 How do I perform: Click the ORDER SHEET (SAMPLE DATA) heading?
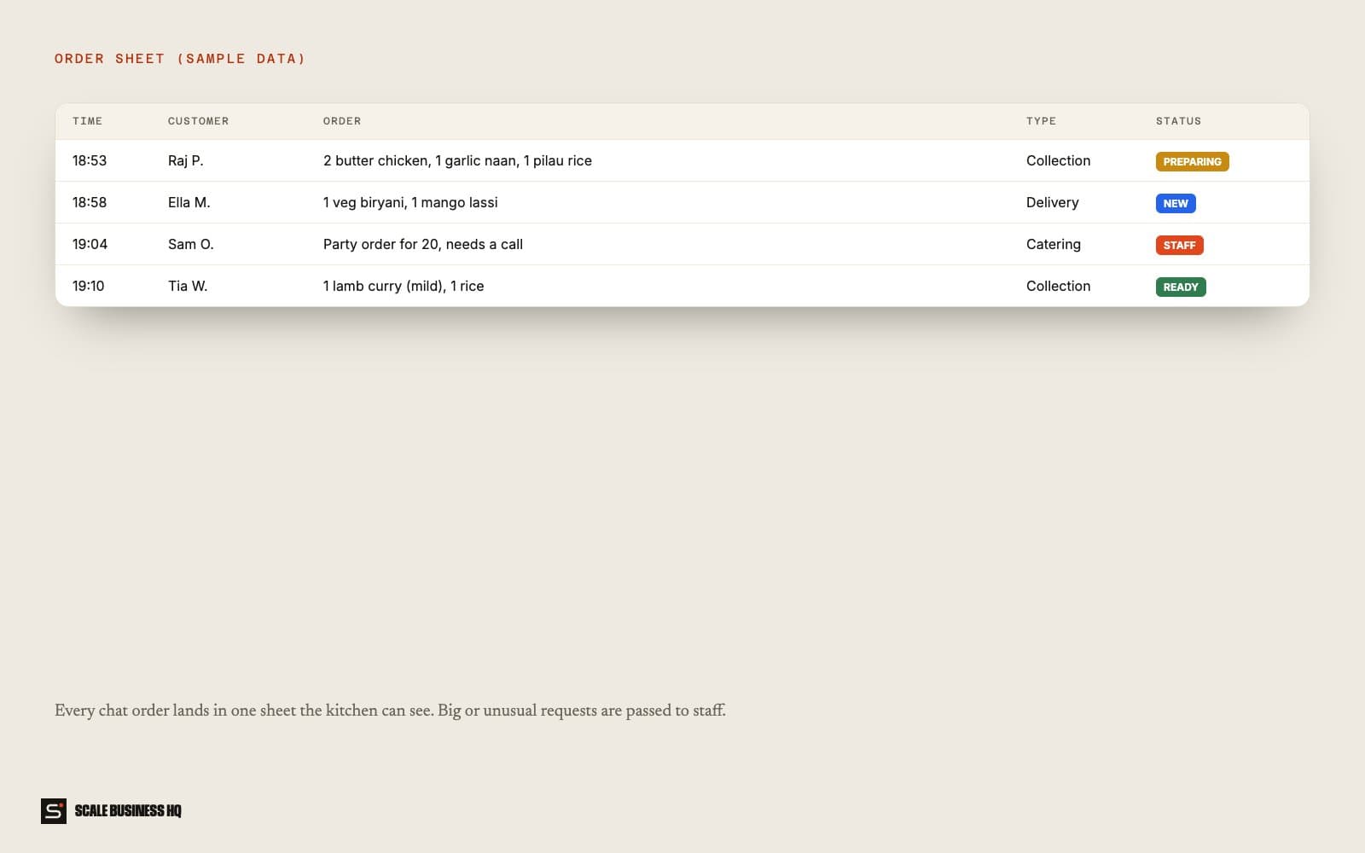[x=180, y=59]
